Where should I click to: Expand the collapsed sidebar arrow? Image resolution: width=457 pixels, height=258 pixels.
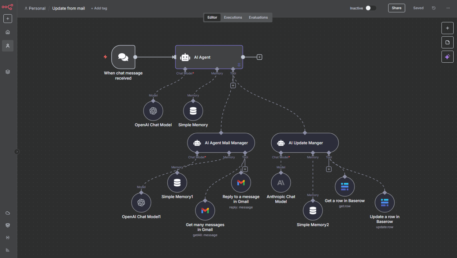(17, 152)
